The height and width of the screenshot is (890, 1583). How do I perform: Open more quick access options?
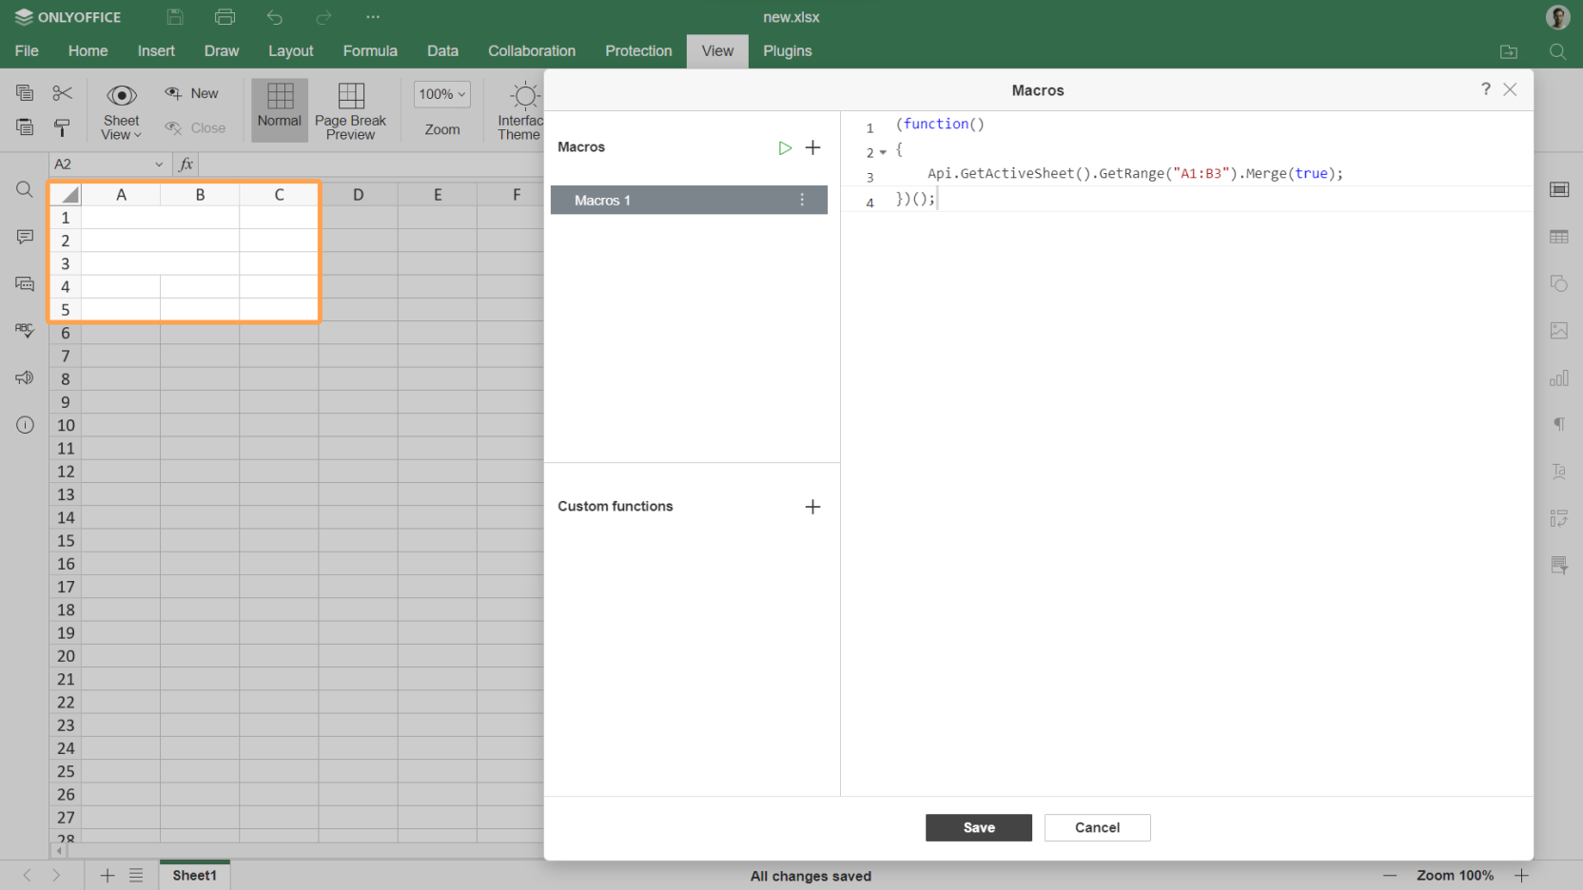[373, 17]
